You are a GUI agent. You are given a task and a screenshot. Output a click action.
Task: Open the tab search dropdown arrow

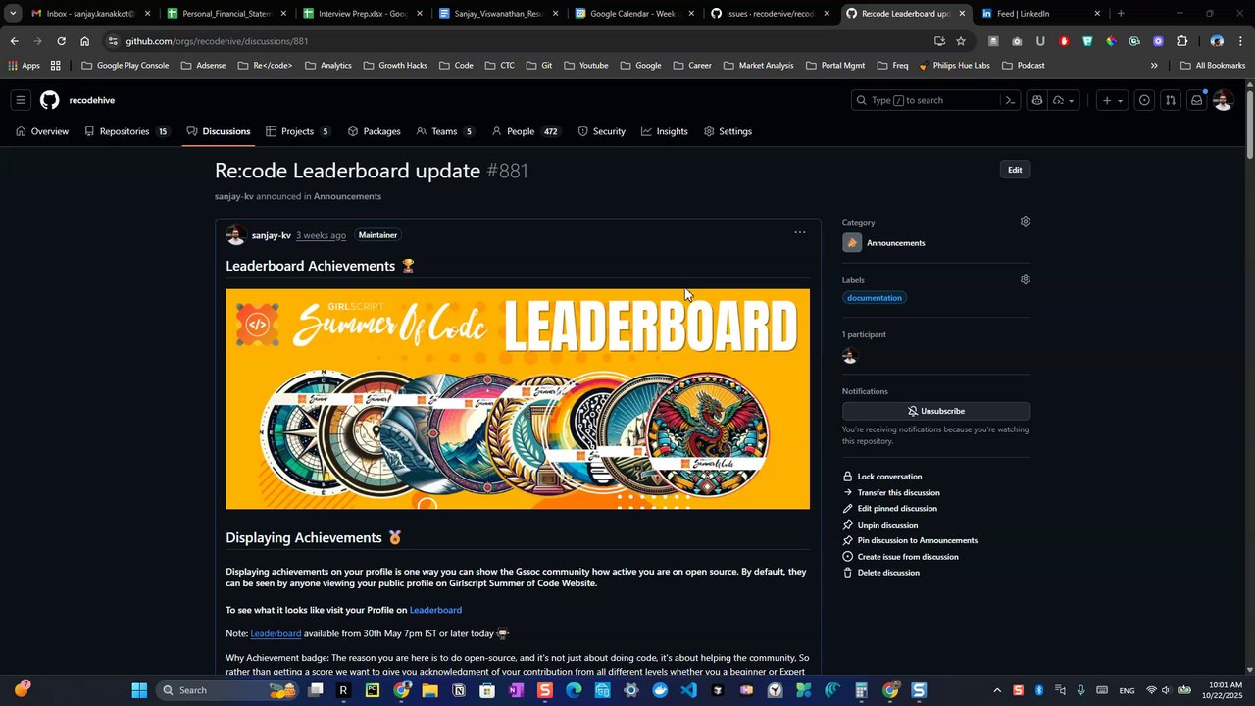click(x=13, y=13)
